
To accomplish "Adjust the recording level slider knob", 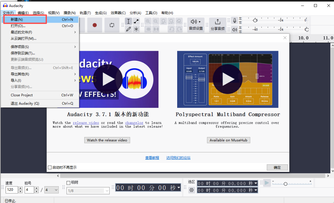I will [x=255, y=20].
